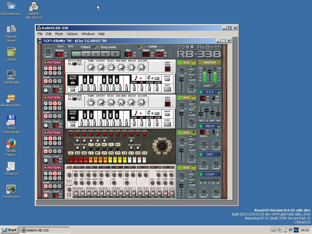Toggle the DELAY effect enable light
312x234 pixels.
[x=201, y=126]
